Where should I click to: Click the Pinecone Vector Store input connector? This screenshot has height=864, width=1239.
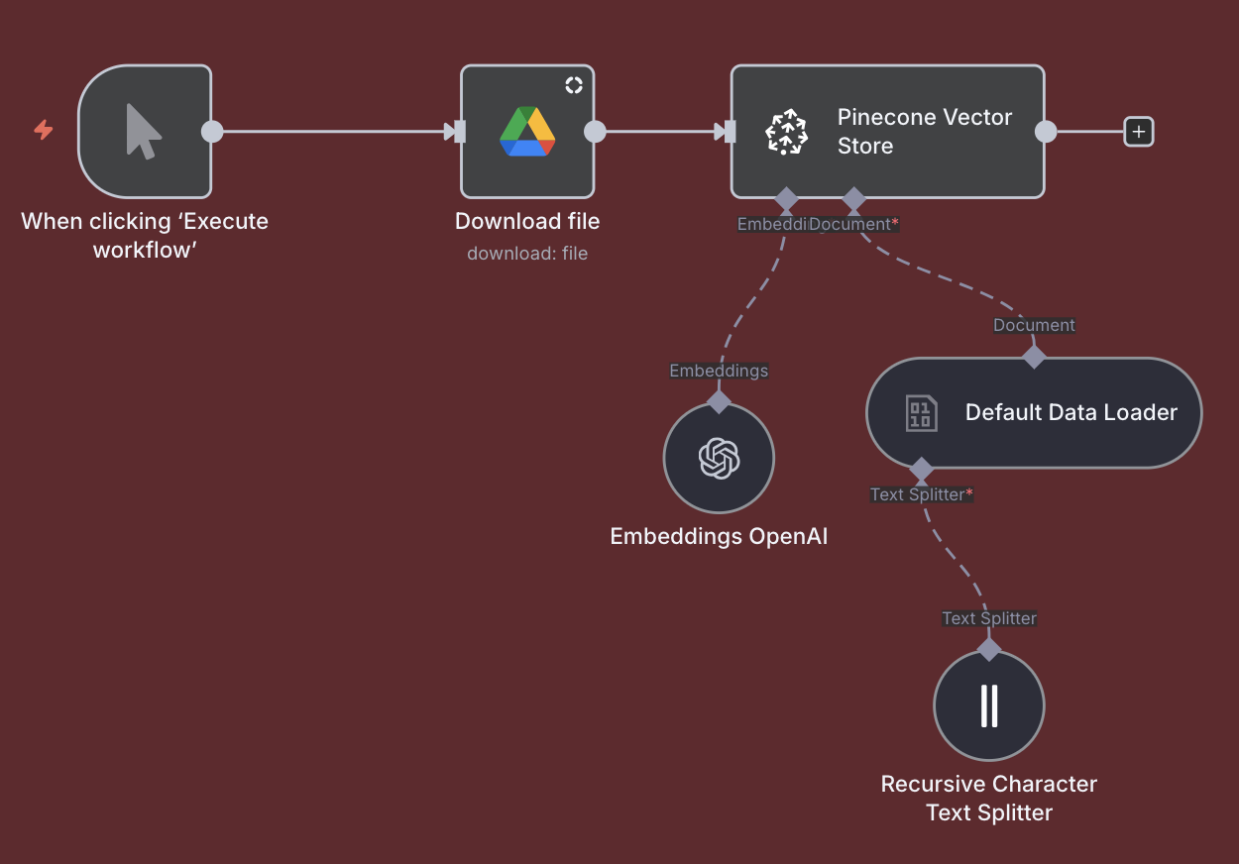pyautogui.click(x=731, y=132)
